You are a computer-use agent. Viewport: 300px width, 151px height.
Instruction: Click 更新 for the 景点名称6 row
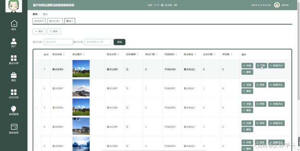click(x=261, y=104)
